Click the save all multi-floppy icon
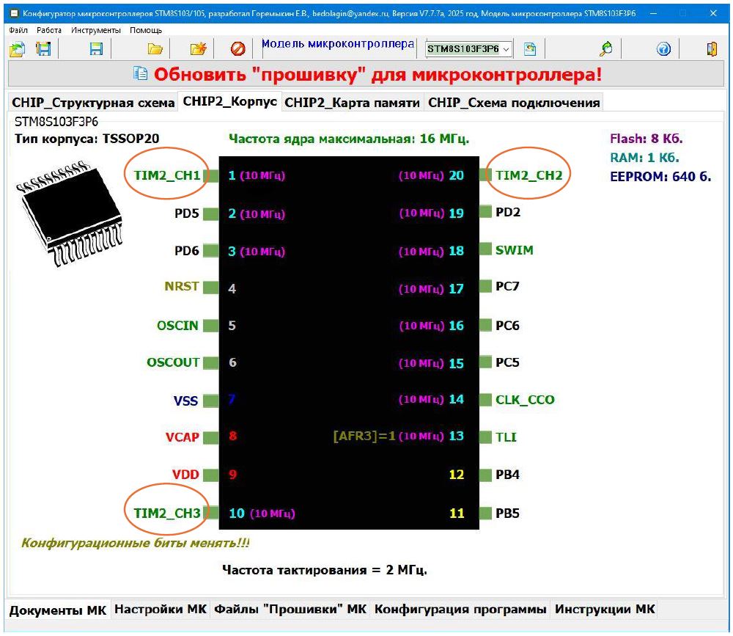733x636 pixels. coord(43,48)
